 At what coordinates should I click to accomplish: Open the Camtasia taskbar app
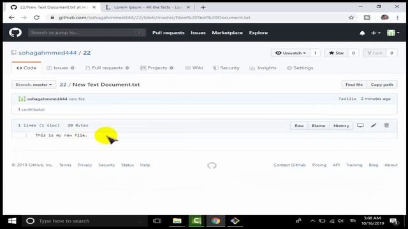(x=196, y=221)
